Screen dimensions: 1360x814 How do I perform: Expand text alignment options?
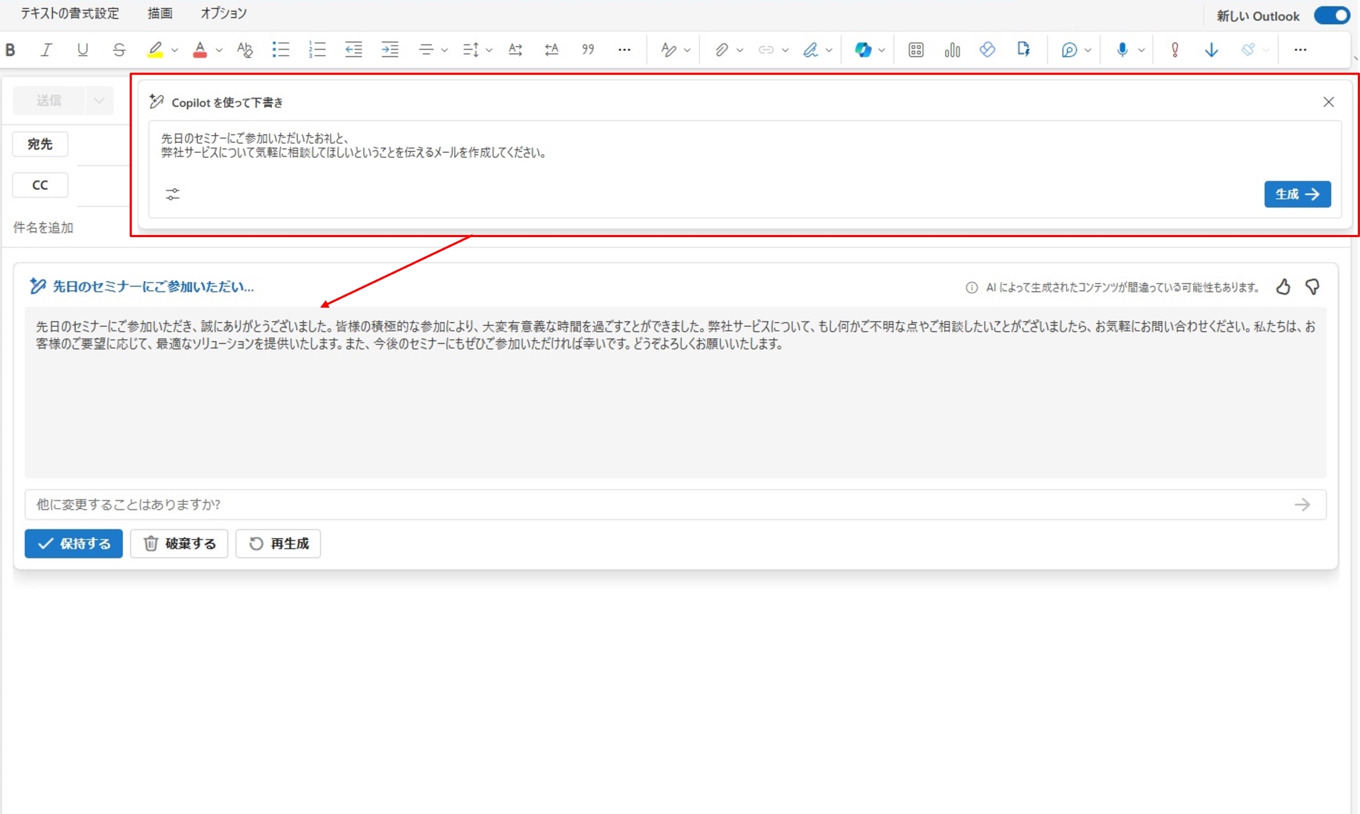[444, 50]
